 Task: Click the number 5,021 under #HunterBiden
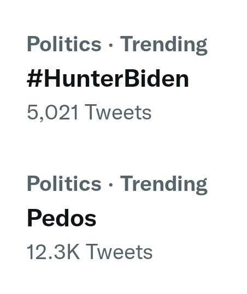[x=52, y=112]
